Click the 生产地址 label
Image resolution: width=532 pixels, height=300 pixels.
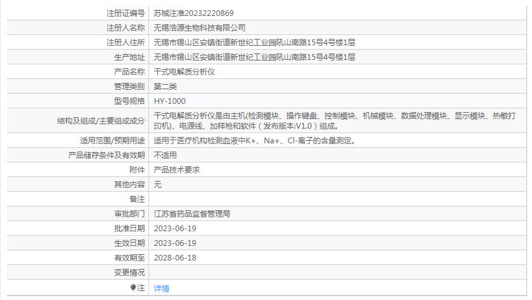tap(129, 57)
